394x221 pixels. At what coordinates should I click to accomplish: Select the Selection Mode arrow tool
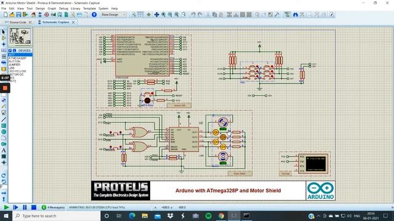tap(4, 32)
